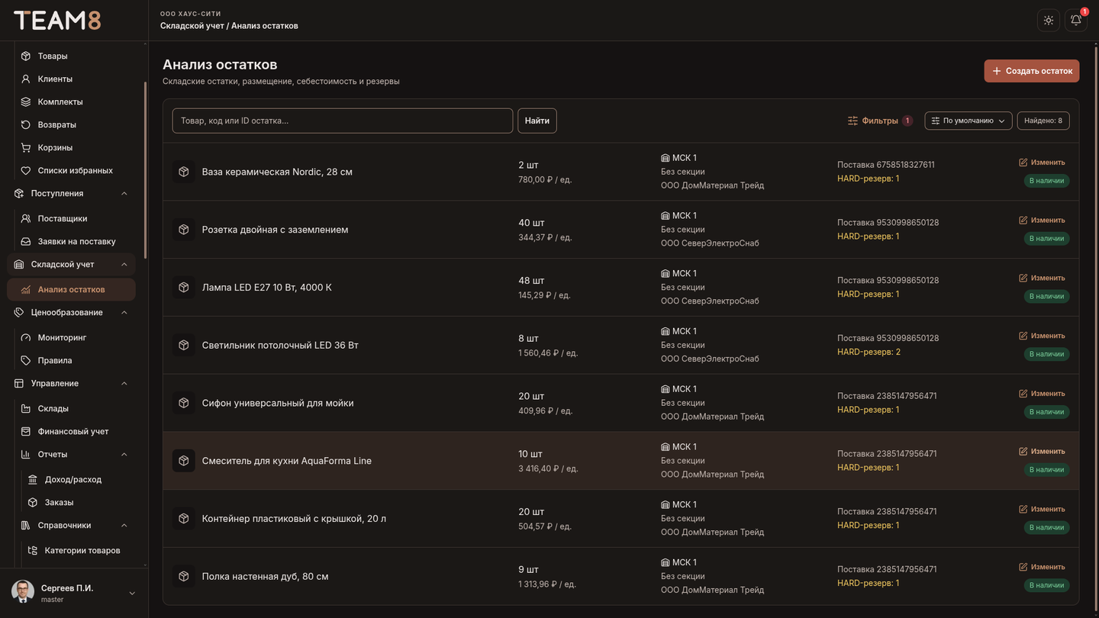This screenshot has height=618, width=1099.
Task: Click the TEAM8 logo
Action: [57, 21]
